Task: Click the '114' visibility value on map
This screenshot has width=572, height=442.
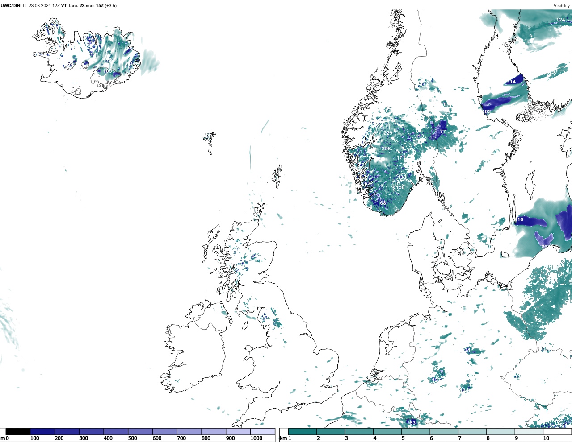Action: coord(511,82)
